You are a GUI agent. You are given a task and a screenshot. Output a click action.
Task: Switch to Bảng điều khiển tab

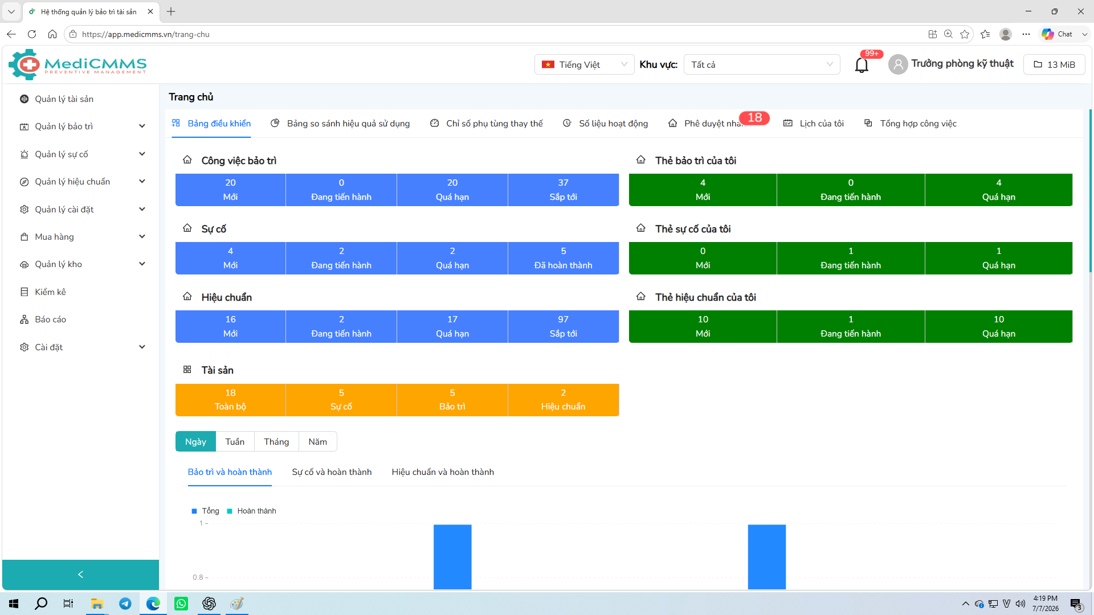[211, 124]
